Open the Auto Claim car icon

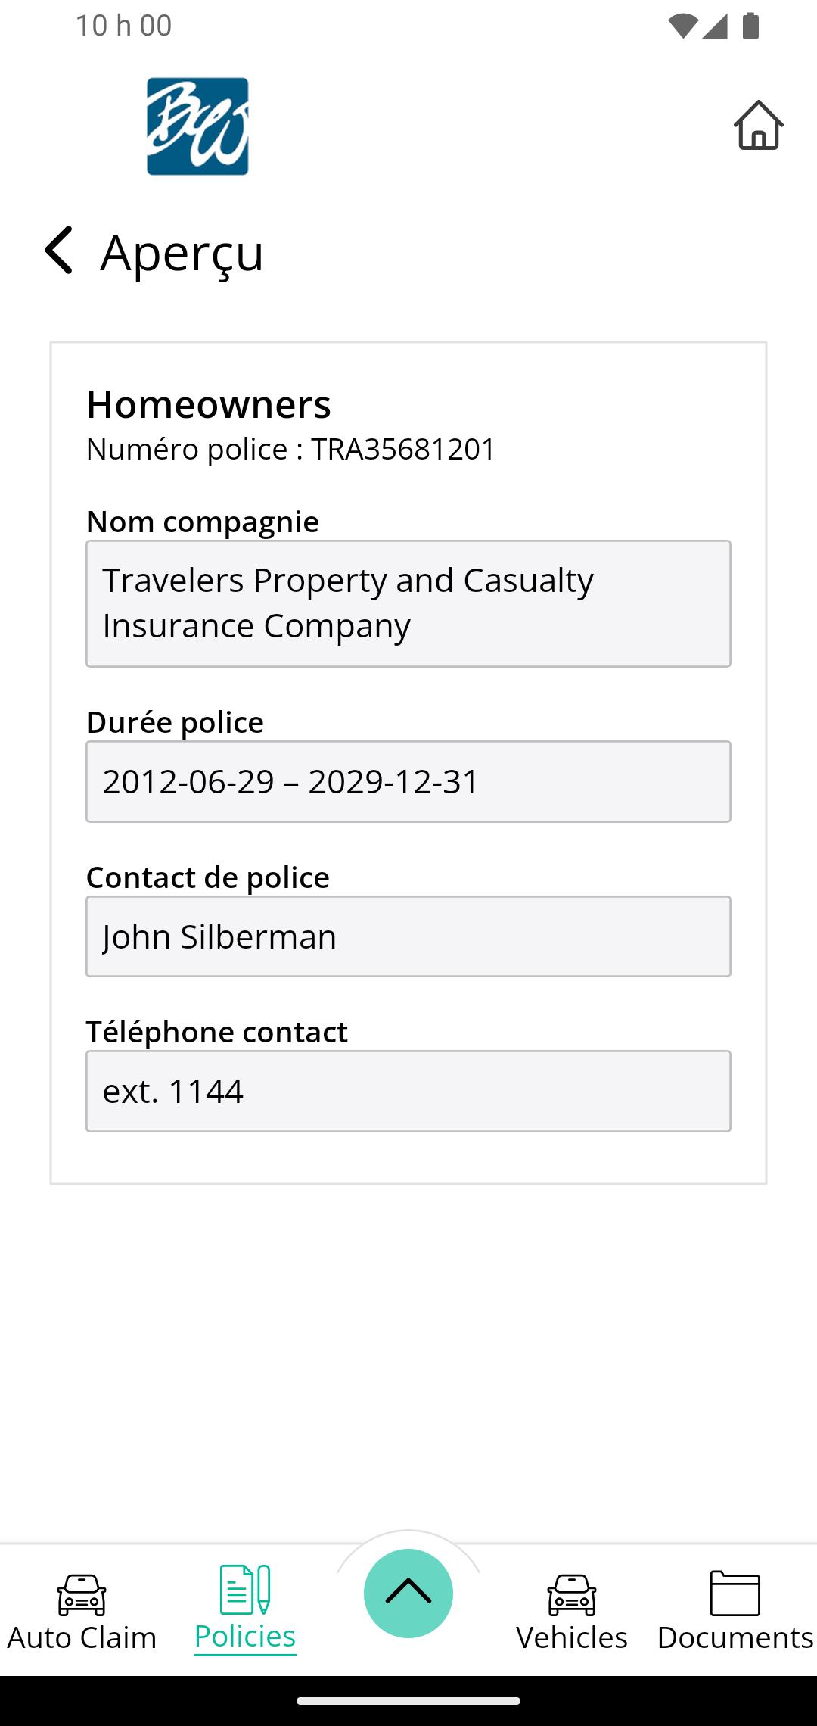coord(82,1594)
